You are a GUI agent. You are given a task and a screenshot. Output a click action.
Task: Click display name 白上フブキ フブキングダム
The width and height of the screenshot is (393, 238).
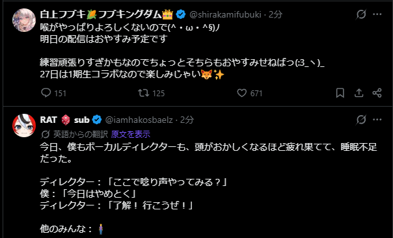point(107,14)
